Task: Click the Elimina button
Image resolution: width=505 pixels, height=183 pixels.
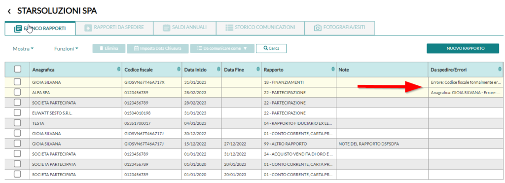Action: pyautogui.click(x=109, y=48)
